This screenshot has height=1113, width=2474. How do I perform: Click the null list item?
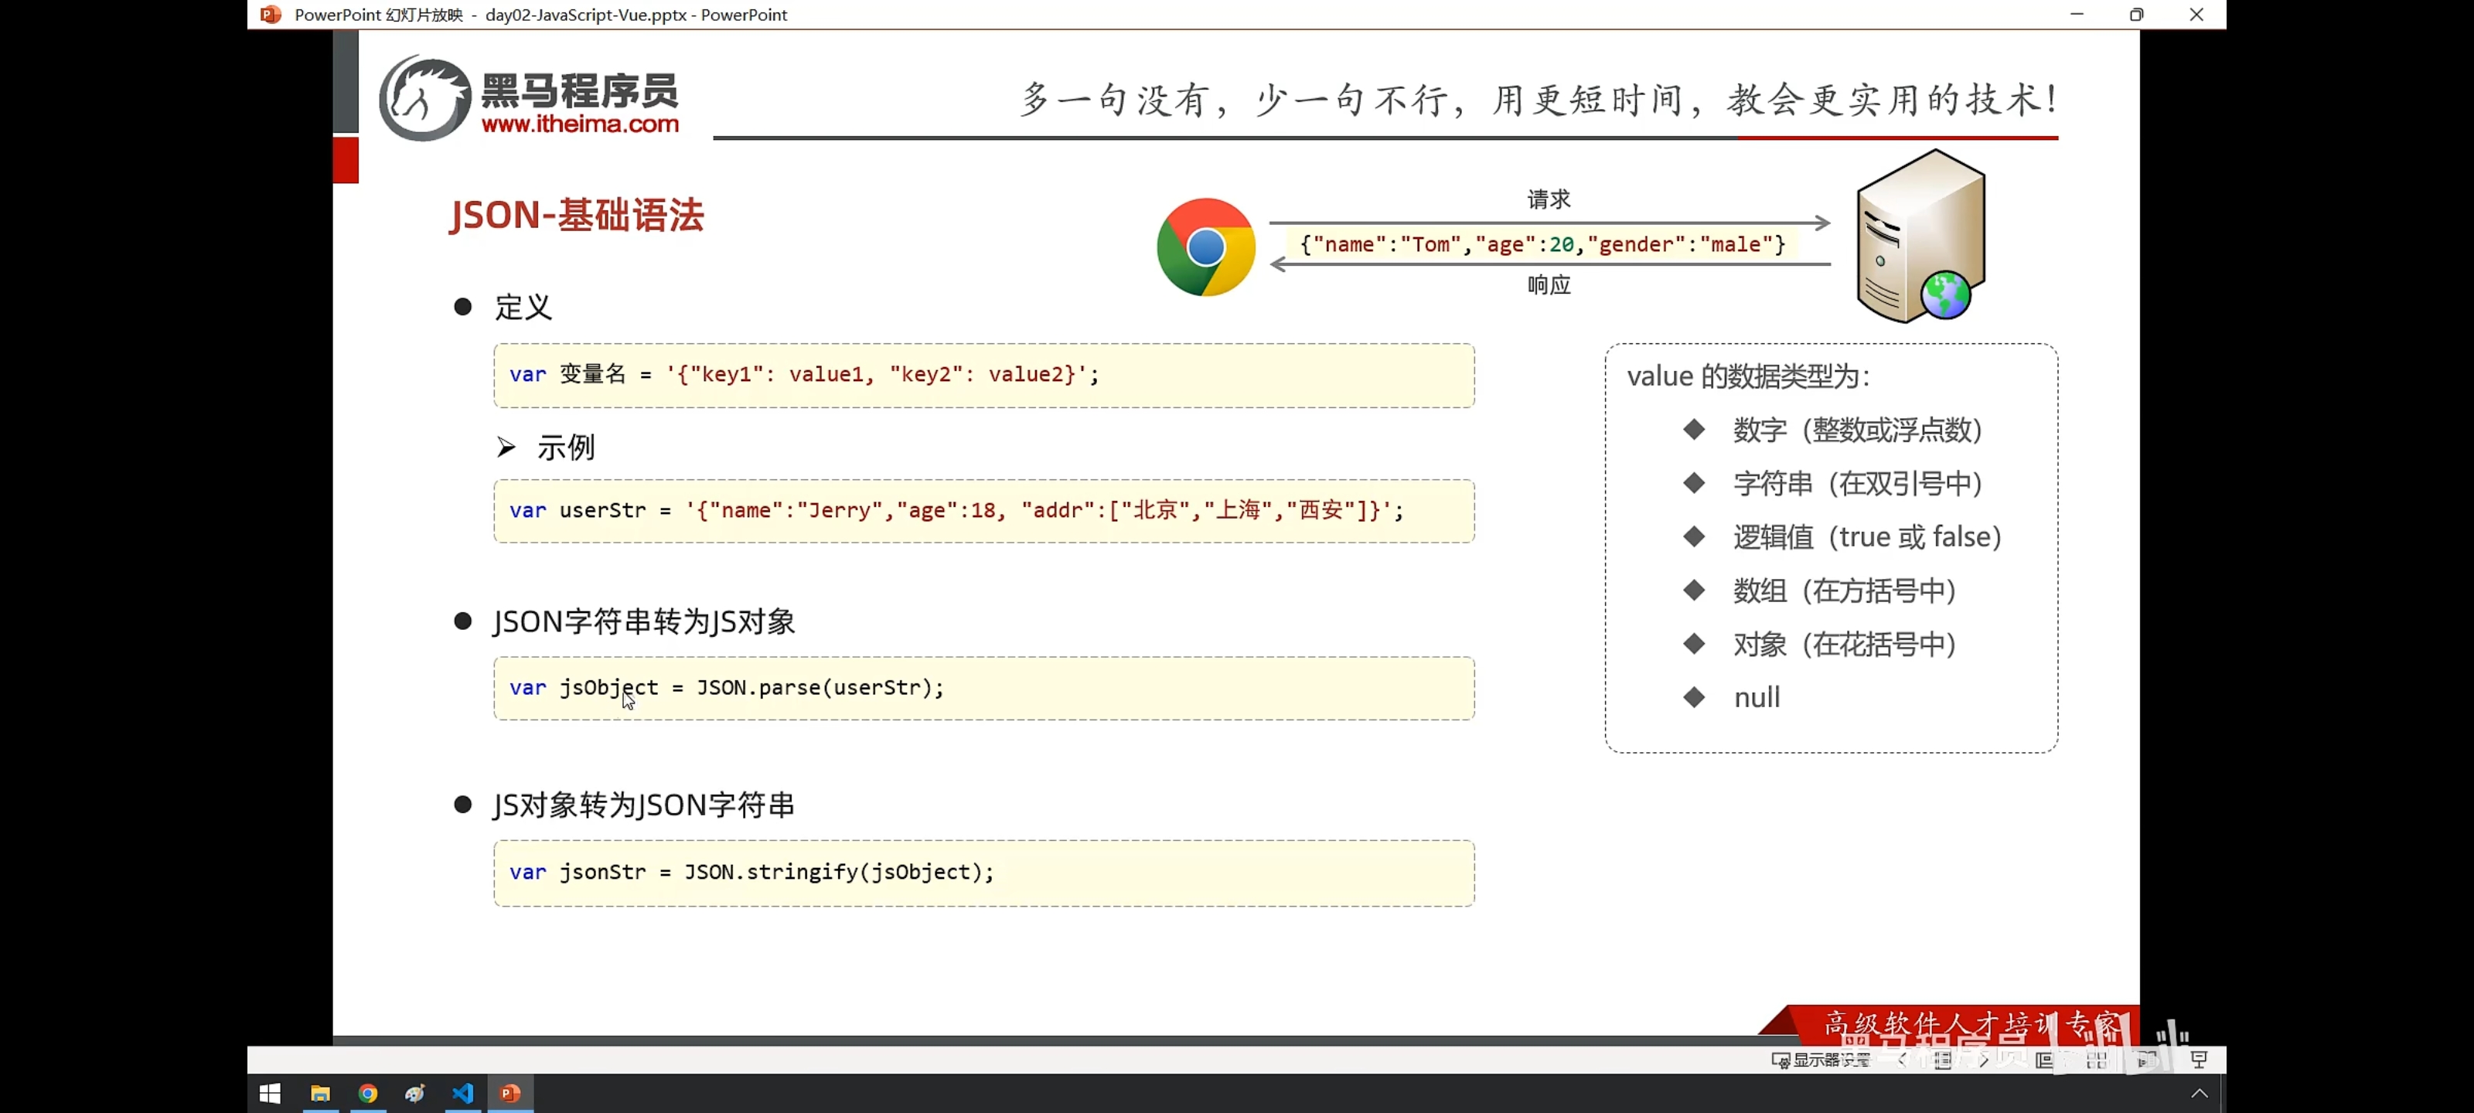click(1757, 698)
